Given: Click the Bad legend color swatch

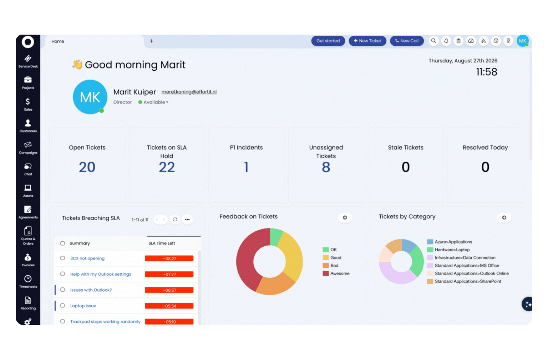Looking at the screenshot, I should point(326,266).
